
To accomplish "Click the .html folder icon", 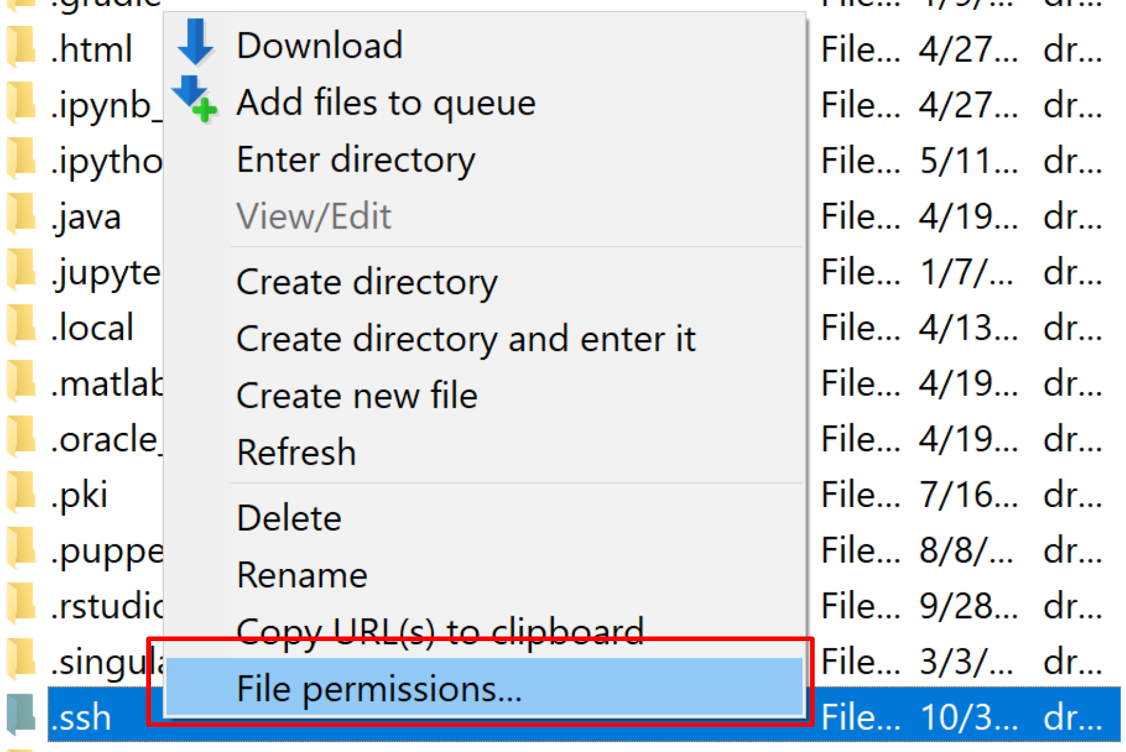I will click(x=21, y=49).
